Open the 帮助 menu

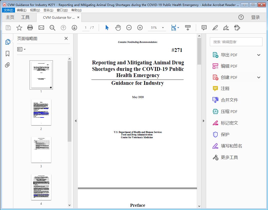76,10
